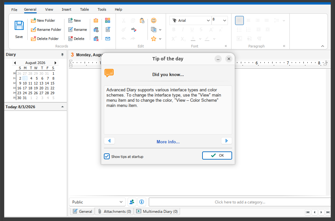Click the font color A swatch
This screenshot has height=221, width=335.
(193, 39)
